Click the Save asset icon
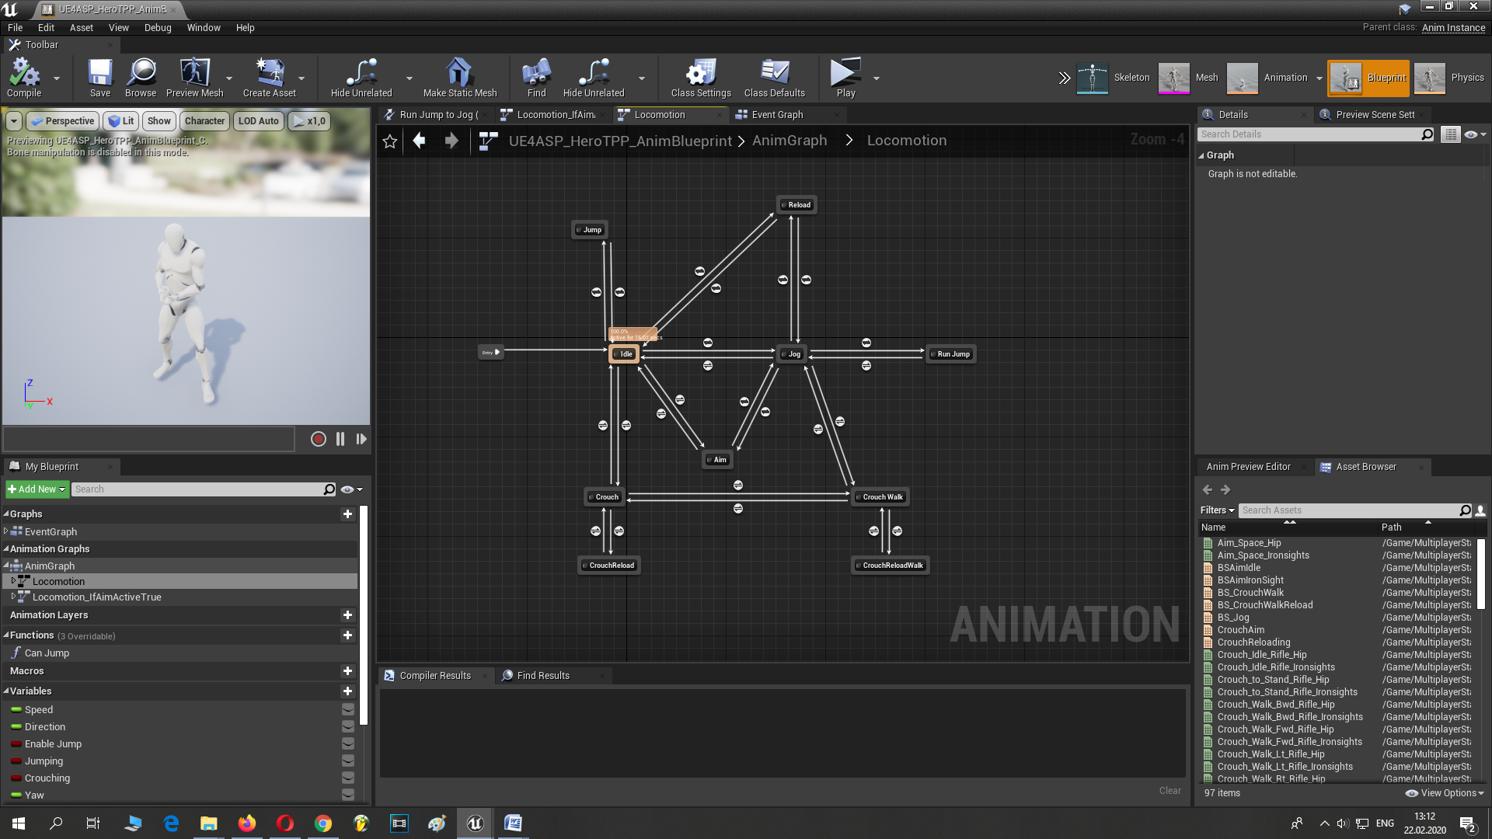1492x839 pixels. coord(99,78)
